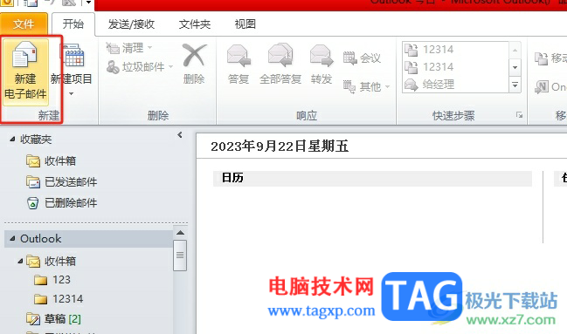Switch to the 视图 view tab
The height and width of the screenshot is (334, 567).
click(x=245, y=24)
